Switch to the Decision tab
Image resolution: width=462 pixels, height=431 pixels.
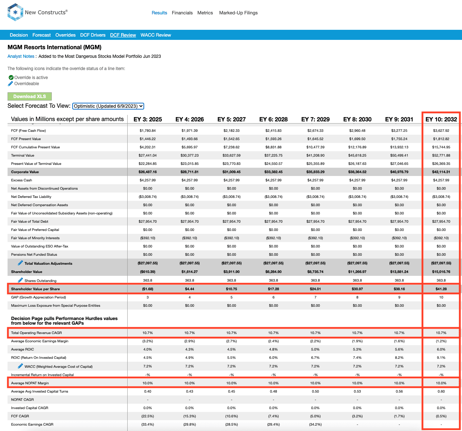pos(19,35)
